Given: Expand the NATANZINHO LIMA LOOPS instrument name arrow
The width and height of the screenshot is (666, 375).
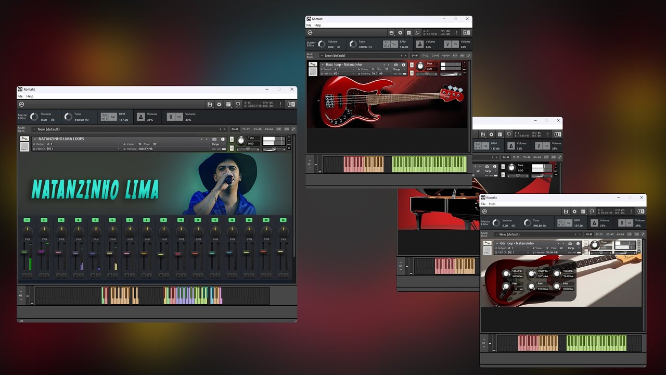Looking at the screenshot, I should (x=35, y=139).
